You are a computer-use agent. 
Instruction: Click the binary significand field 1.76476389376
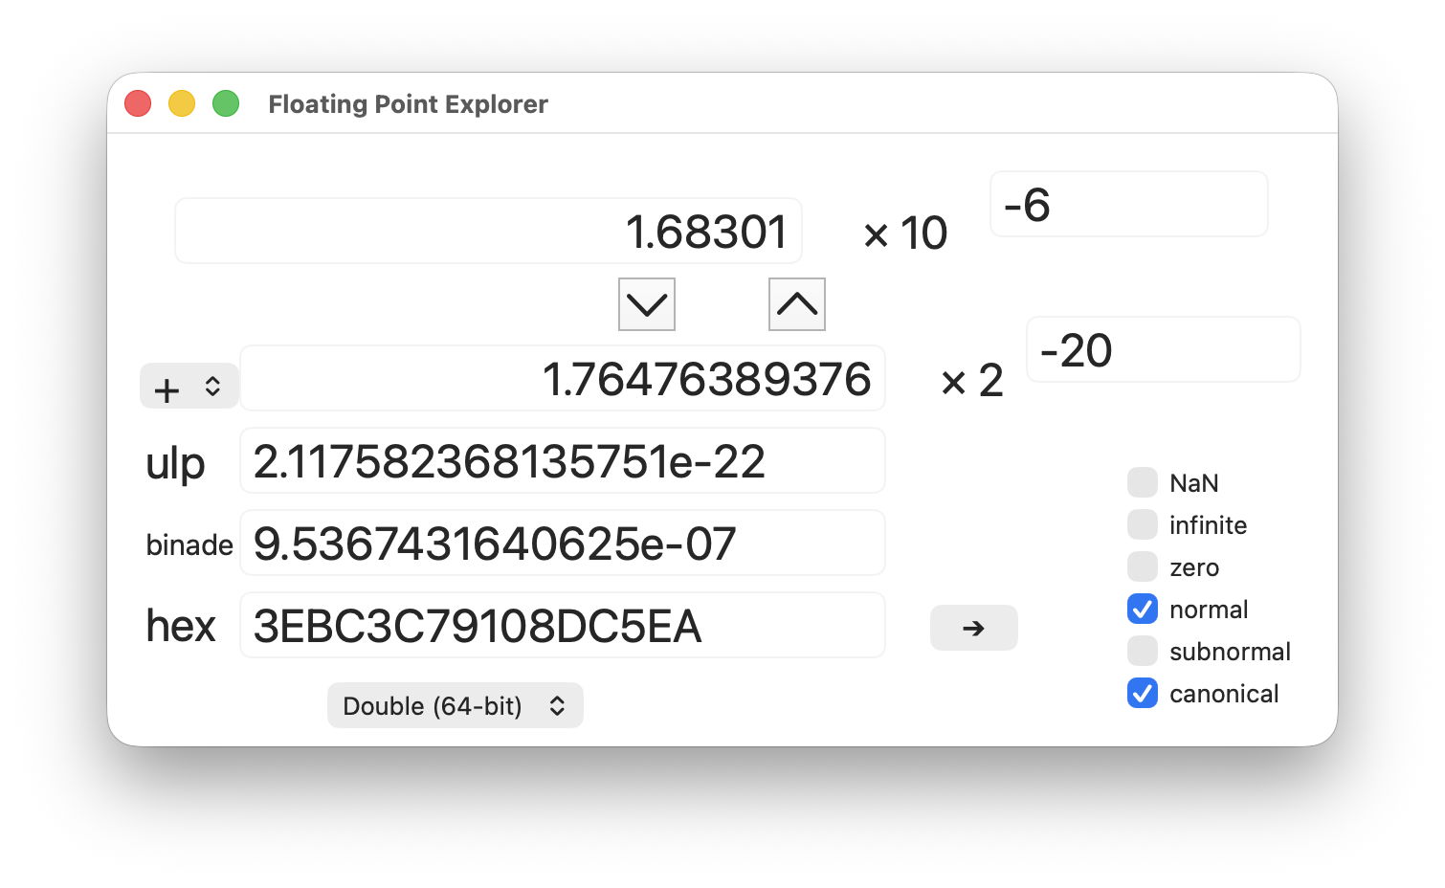coord(563,378)
